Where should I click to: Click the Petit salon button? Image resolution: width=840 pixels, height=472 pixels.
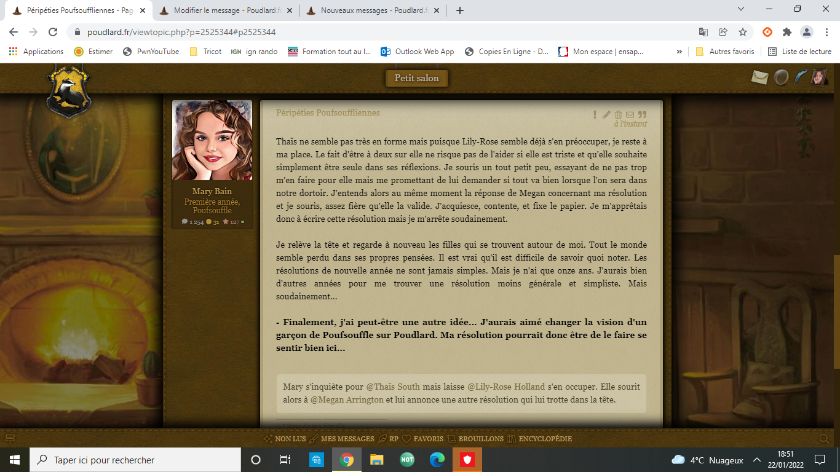click(x=417, y=78)
